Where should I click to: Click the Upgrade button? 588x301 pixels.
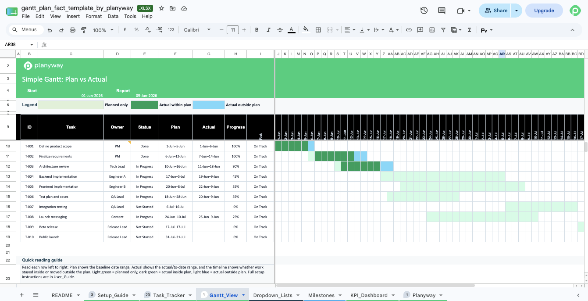click(544, 11)
